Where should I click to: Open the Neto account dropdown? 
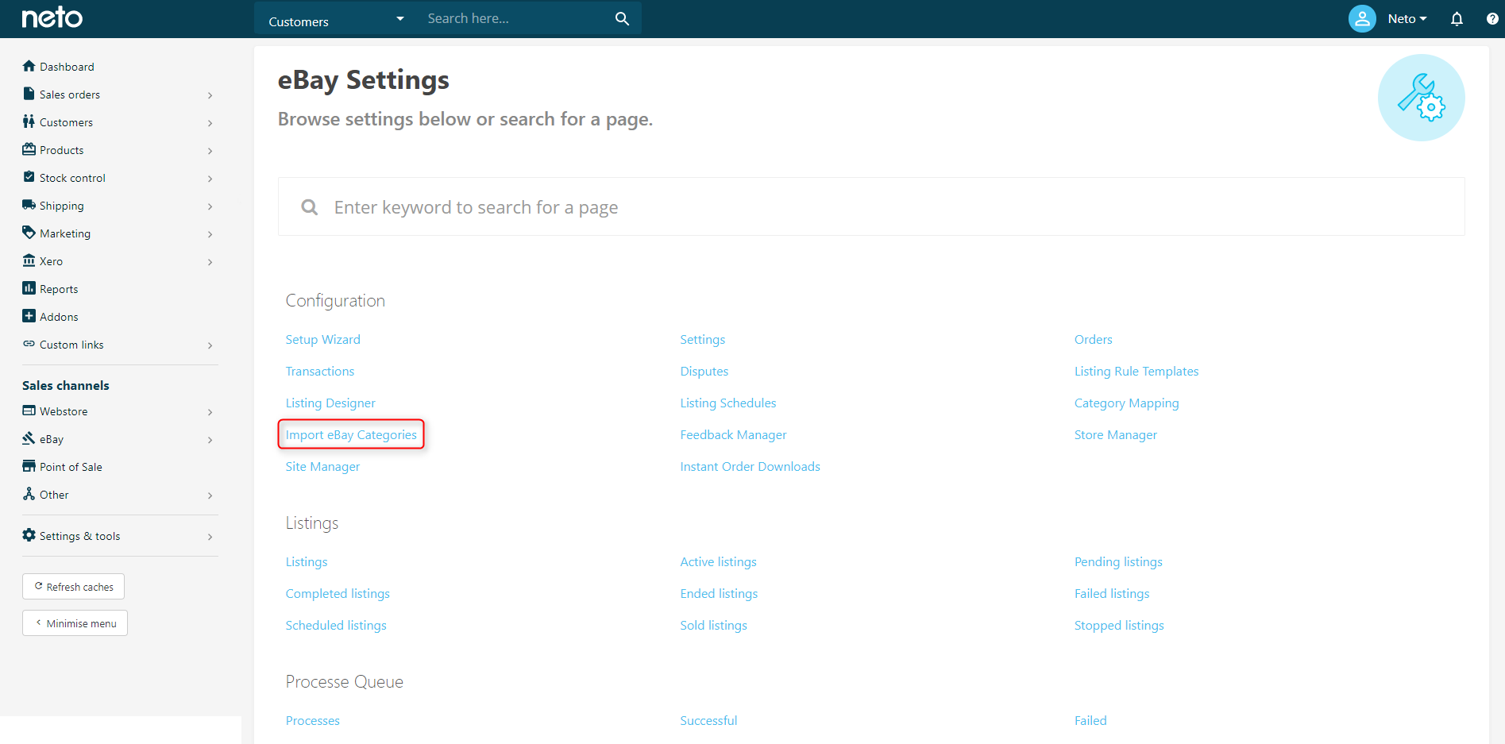click(x=1407, y=19)
